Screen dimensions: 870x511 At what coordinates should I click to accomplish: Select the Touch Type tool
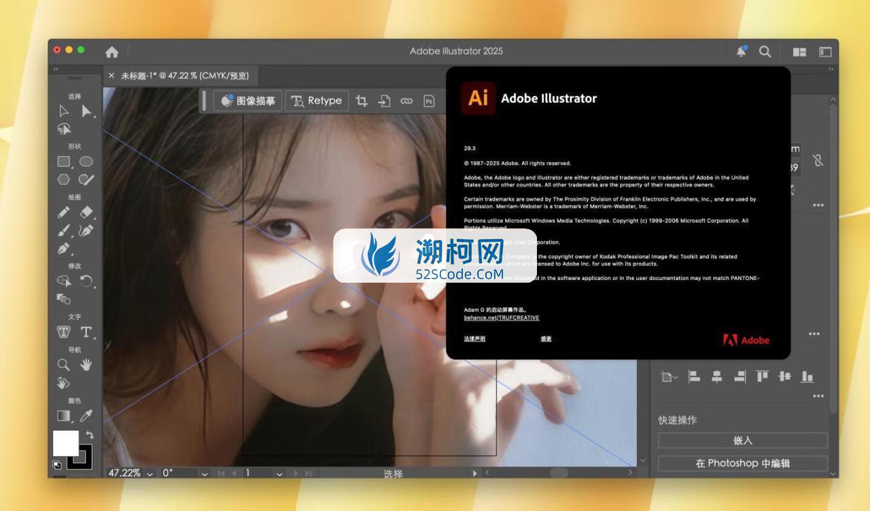coord(64,332)
